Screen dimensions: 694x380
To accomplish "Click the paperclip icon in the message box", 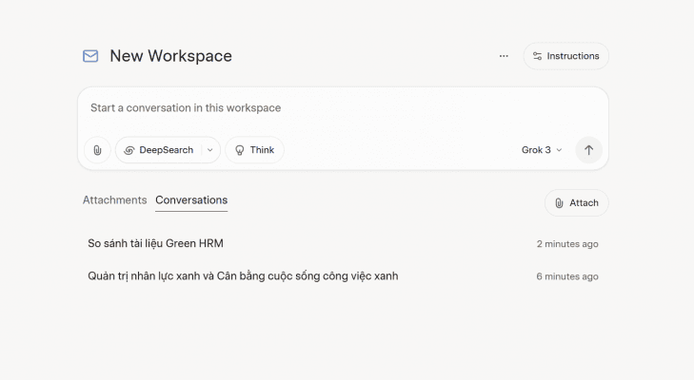I will (x=97, y=150).
